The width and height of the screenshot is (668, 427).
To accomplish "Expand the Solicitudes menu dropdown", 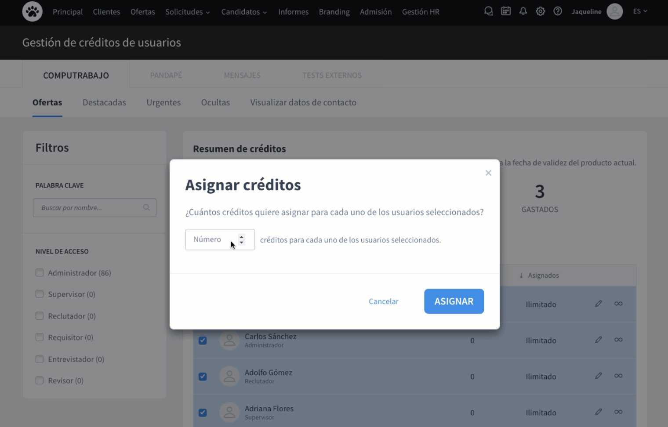I will 188,12.
